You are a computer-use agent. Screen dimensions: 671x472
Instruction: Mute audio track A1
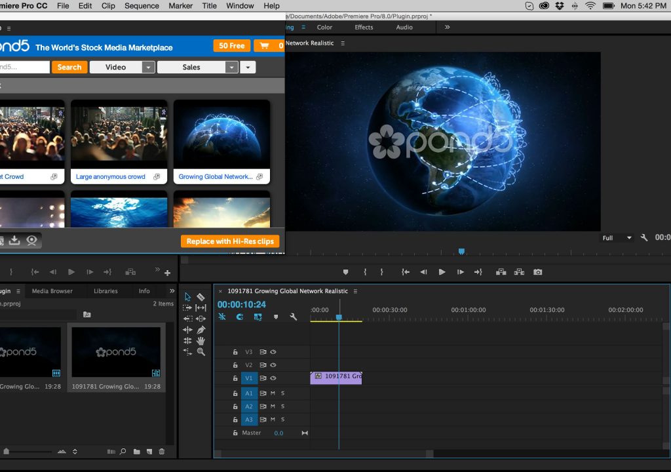click(273, 393)
